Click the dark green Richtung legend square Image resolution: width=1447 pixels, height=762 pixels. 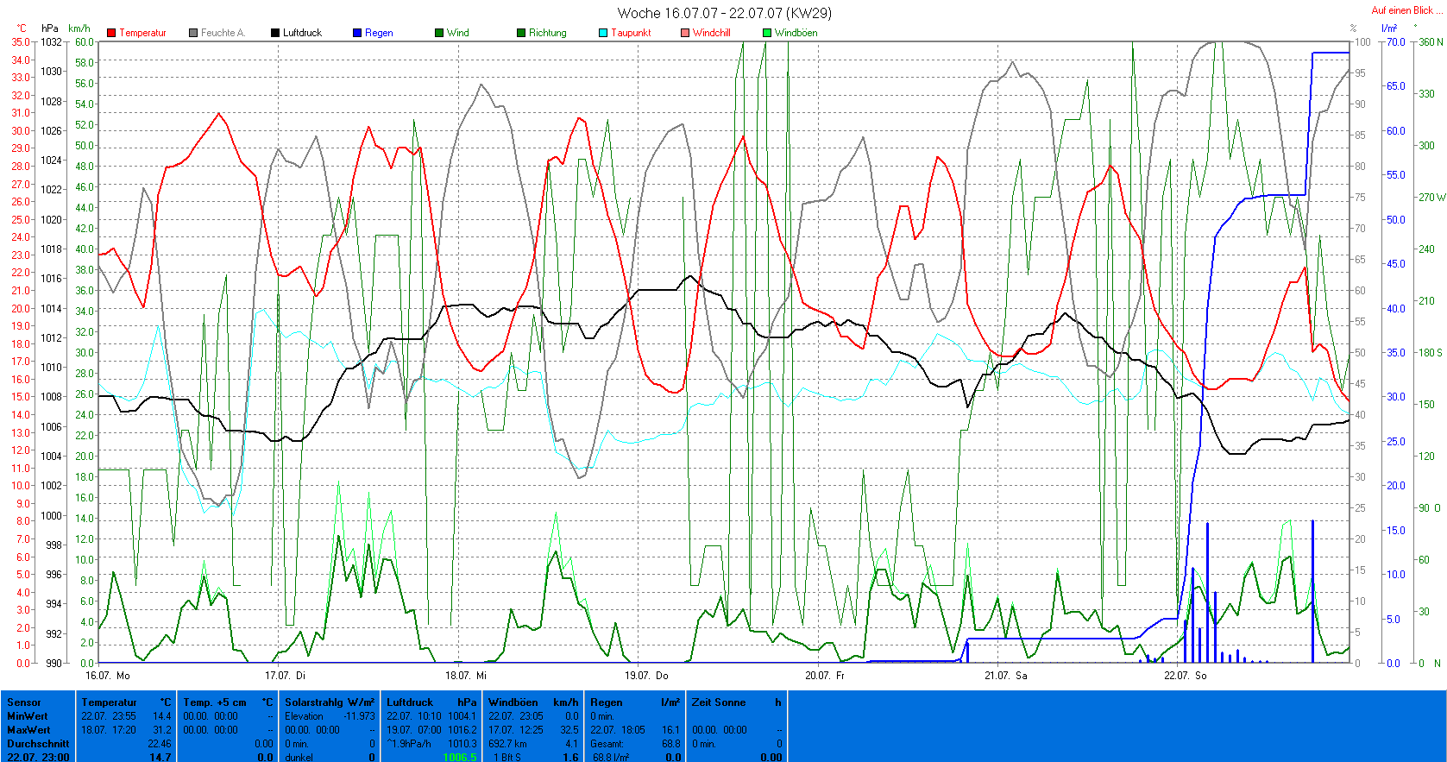521,33
